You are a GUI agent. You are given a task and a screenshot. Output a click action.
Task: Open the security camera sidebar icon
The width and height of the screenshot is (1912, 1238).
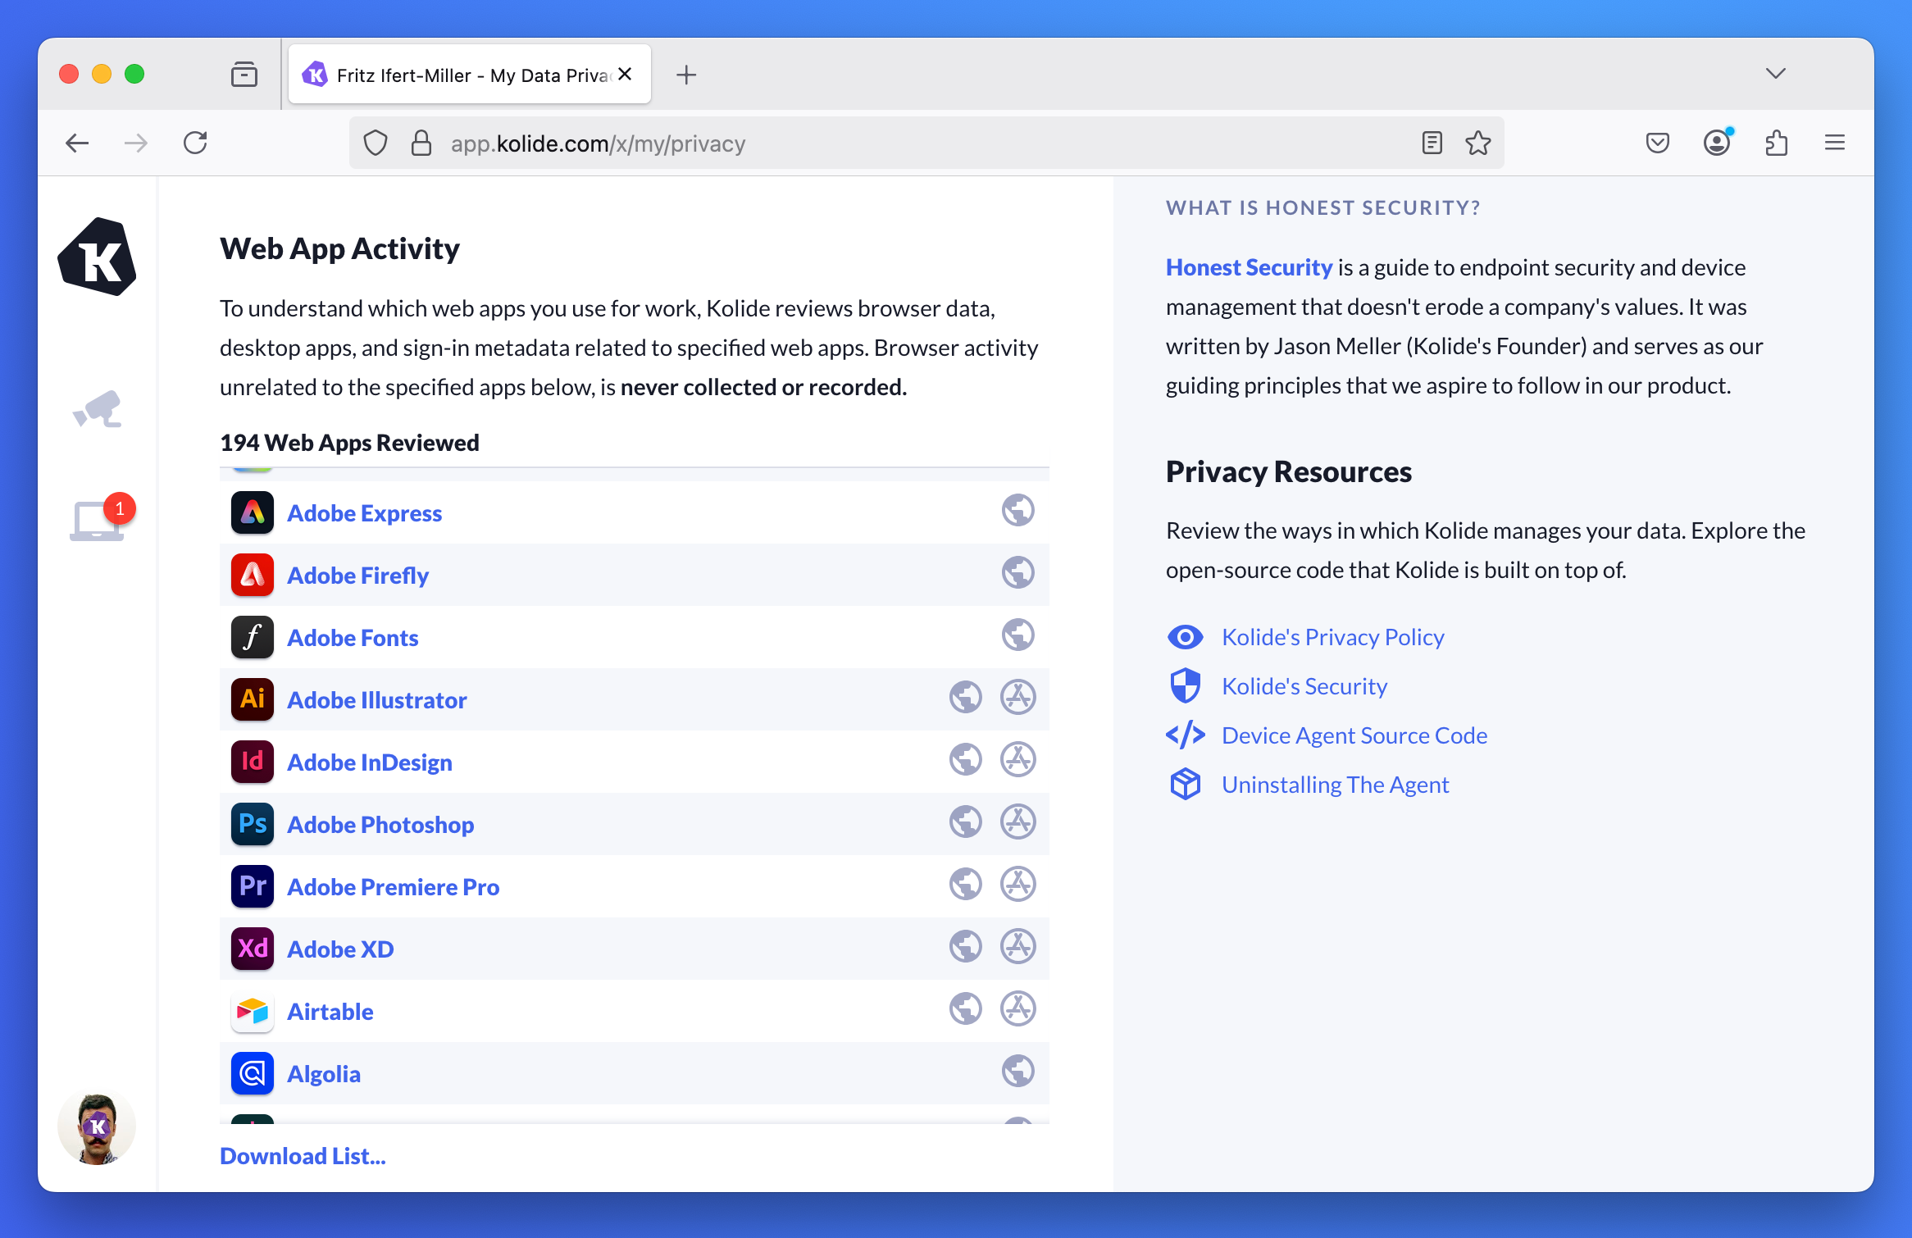[97, 409]
